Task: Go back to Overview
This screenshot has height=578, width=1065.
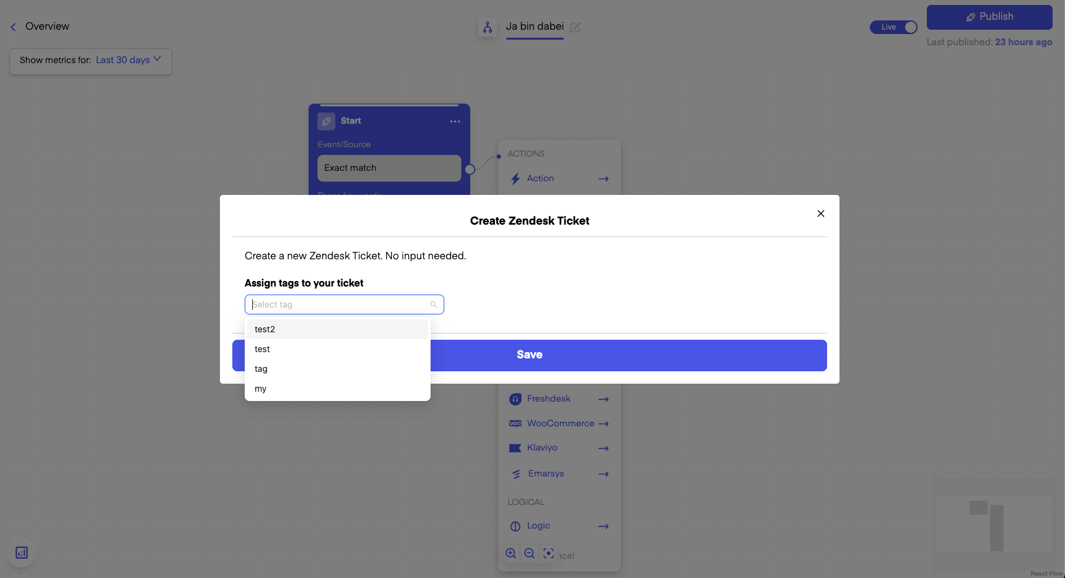Action: point(40,27)
